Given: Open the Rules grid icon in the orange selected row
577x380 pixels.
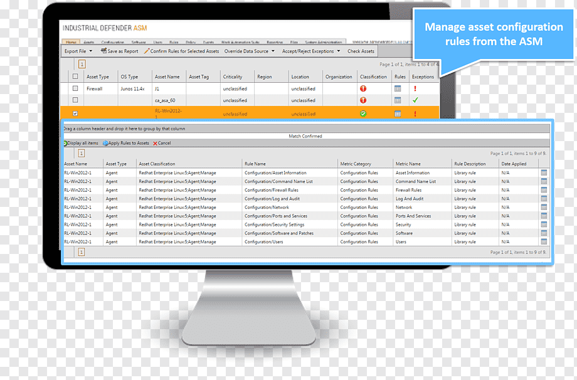Looking at the screenshot, I should click(x=398, y=113).
